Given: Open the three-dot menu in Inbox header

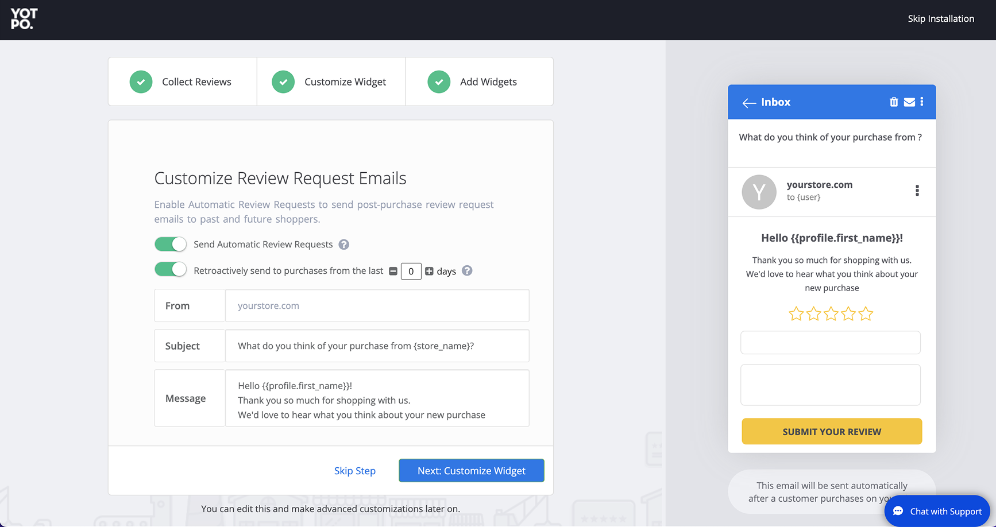Looking at the screenshot, I should tap(922, 102).
